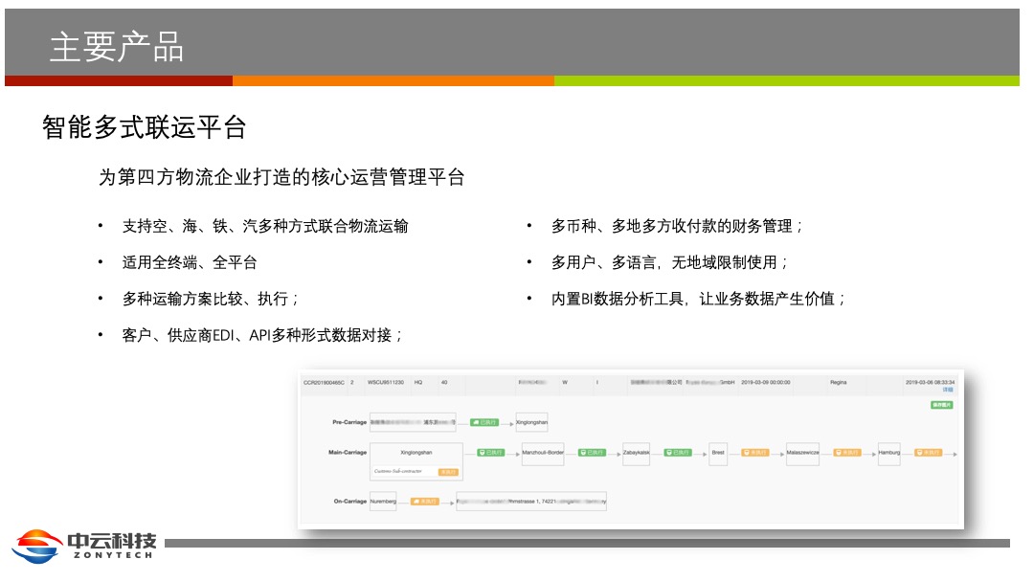This screenshot has height=582, width=1034.
Task: Open the 详细 details link
Action: click(x=948, y=391)
